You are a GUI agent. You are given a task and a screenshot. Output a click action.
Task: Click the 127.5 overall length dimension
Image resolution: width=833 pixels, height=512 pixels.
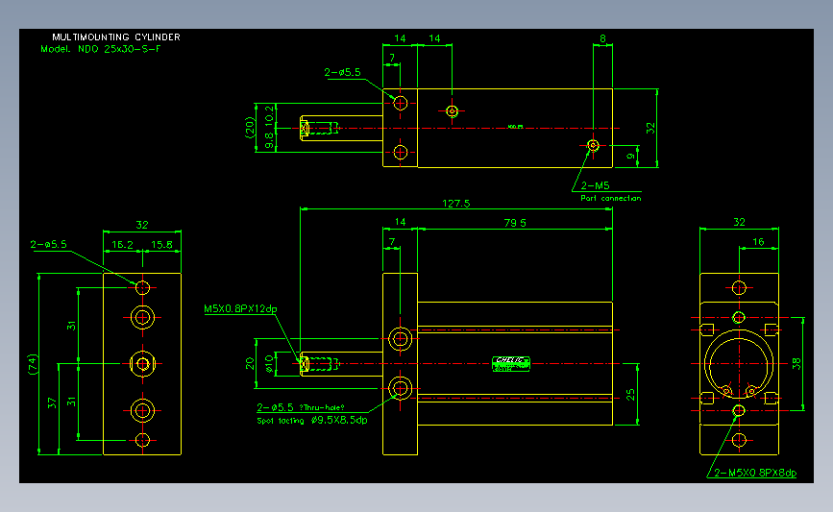tap(455, 204)
